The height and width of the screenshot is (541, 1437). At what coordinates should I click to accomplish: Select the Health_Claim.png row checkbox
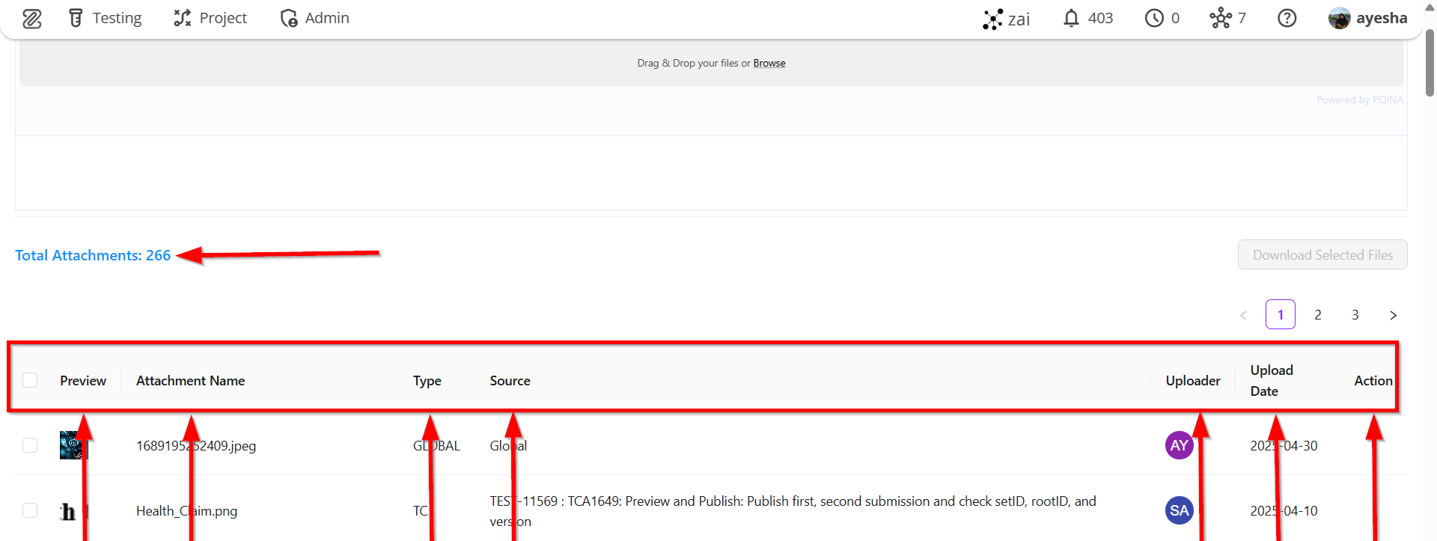click(x=30, y=510)
